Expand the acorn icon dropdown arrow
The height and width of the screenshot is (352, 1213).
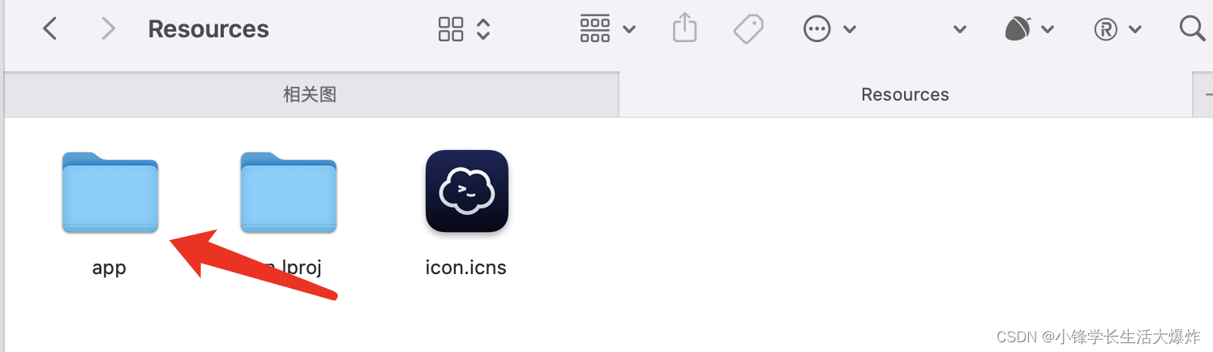[1048, 30]
